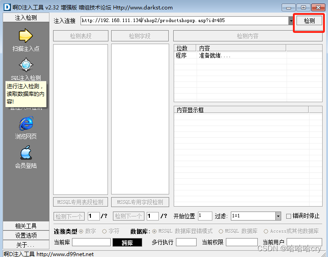Click the 检测字段 button
This screenshot has height=257, width=328.
pos(140,36)
